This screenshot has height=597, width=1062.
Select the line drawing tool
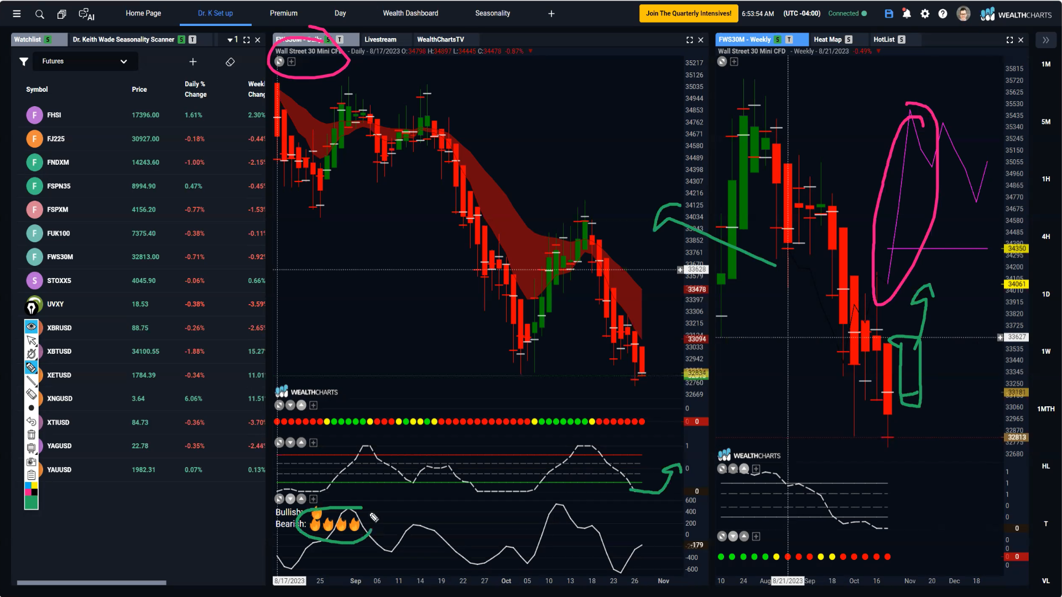pos(32,381)
